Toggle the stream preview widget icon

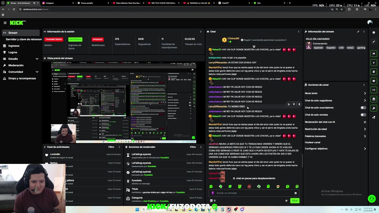coord(374,54)
